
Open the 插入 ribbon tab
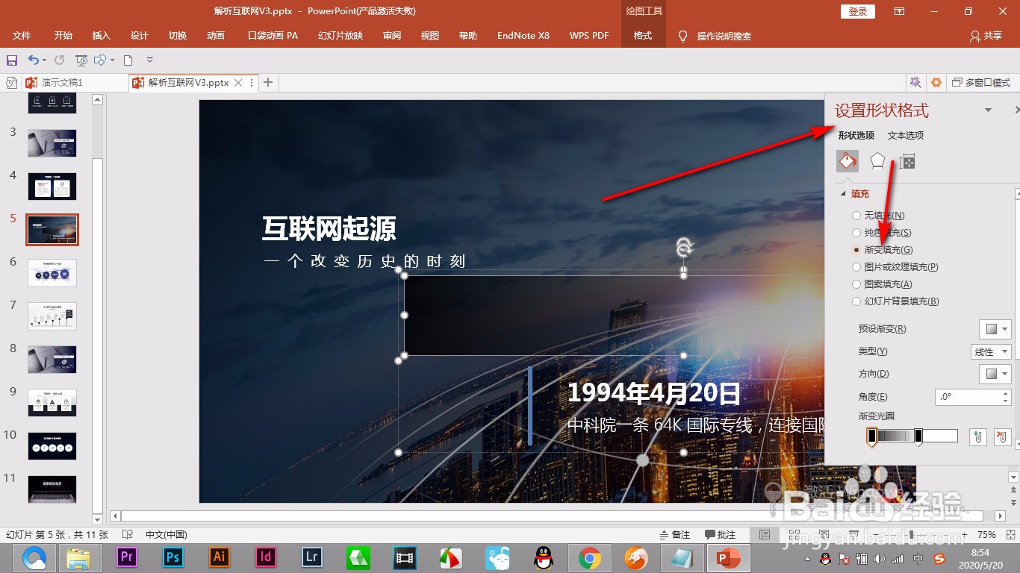tap(101, 35)
